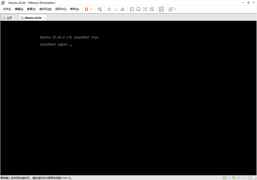Open the message log note icon
Image resolution: width=257 pixels, height=180 pixels.
tap(250, 178)
